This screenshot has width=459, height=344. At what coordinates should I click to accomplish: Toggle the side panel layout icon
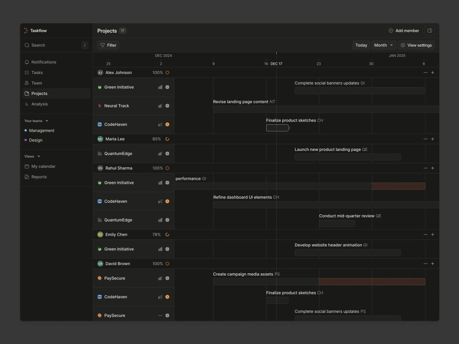[x=430, y=30]
